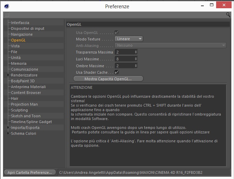The width and height of the screenshot is (234, 179).
Task: Toggle the Usa OpenGL checkbox
Action: click(x=116, y=32)
